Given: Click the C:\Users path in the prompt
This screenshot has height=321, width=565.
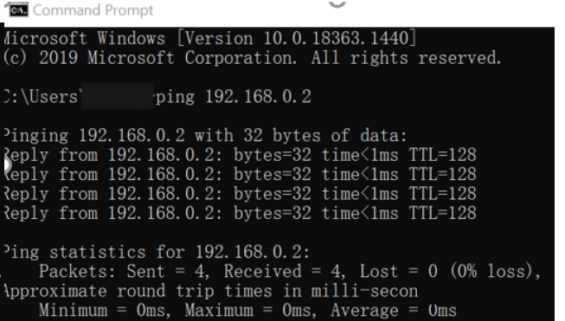Looking at the screenshot, I should tap(42, 97).
